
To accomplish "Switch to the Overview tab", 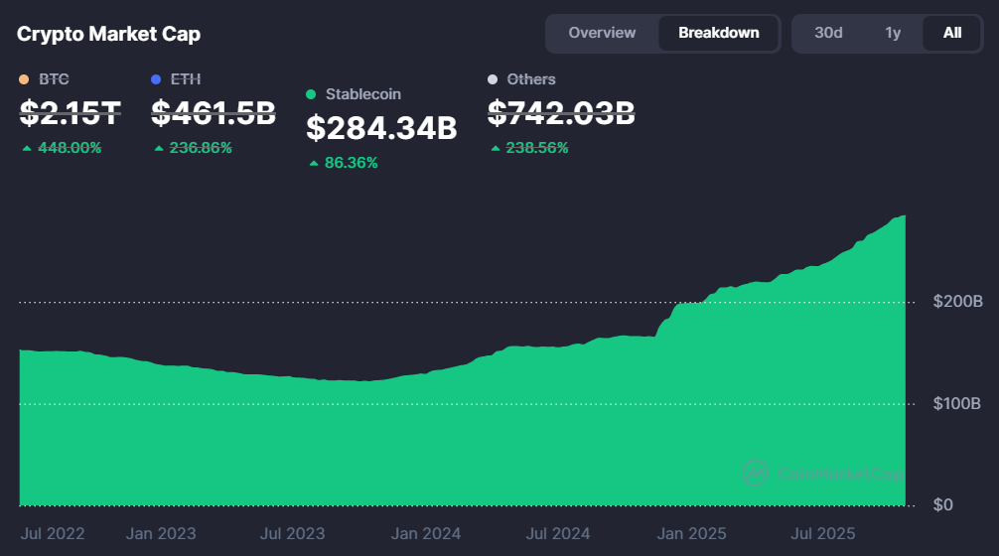I will tap(602, 33).
